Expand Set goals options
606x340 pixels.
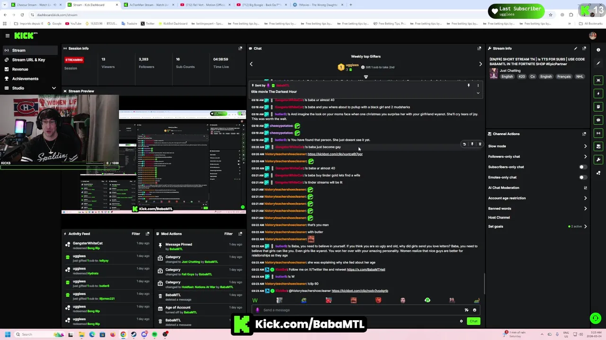[585, 227]
